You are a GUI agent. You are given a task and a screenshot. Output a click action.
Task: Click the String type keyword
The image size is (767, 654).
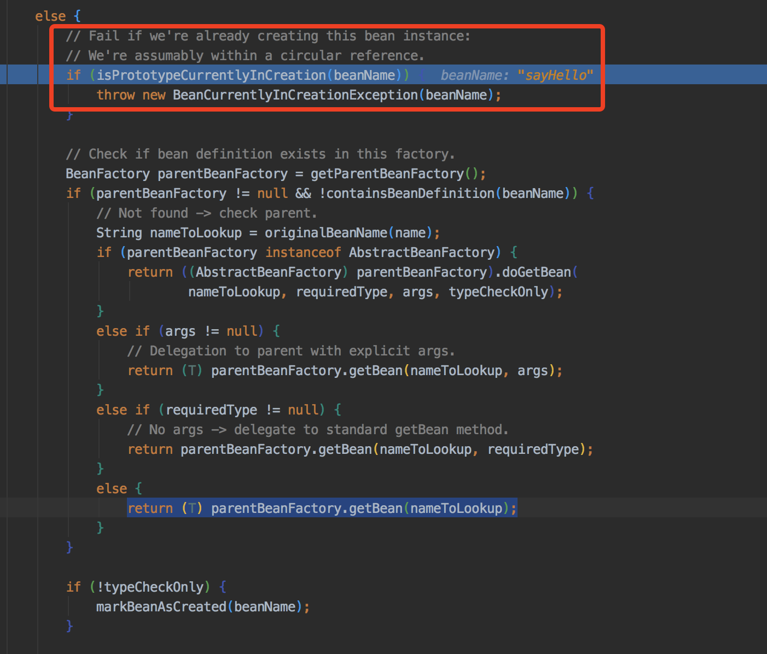coord(119,232)
